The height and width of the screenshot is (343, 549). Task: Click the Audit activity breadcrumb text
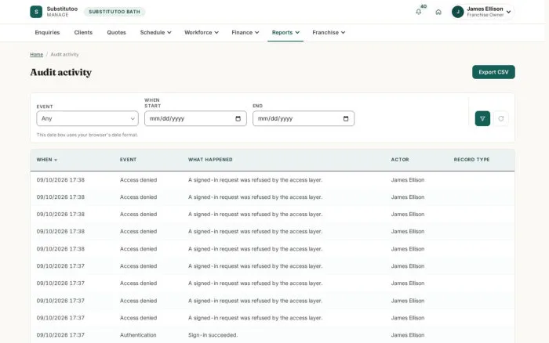pos(64,55)
